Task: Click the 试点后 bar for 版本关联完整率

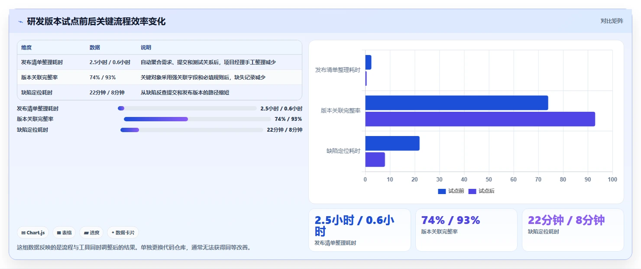Action: pos(480,119)
